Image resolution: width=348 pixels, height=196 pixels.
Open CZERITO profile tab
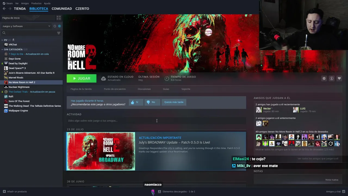pyautogui.click(x=82, y=9)
